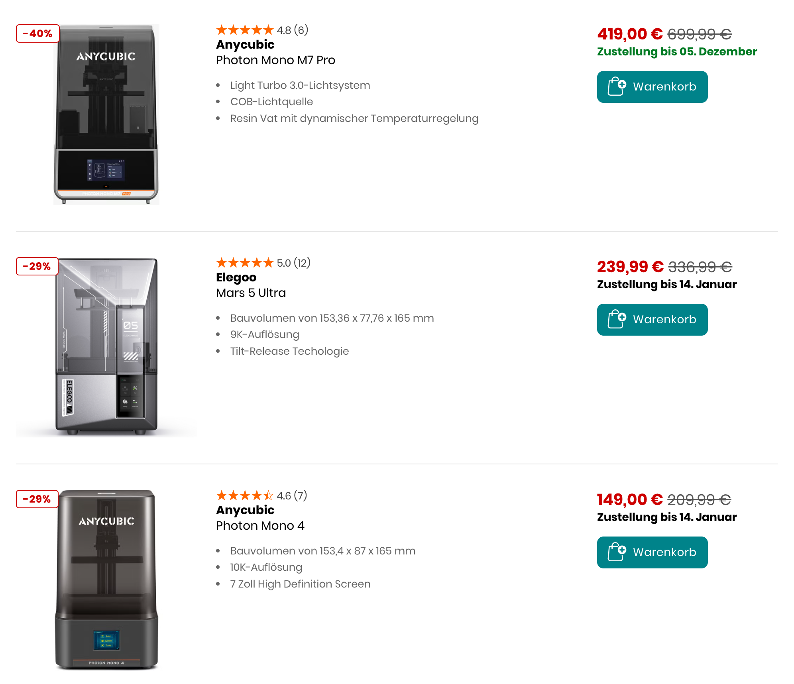794x684 pixels.
Task: Open the Mars 5 Ultra title link
Action: (251, 293)
